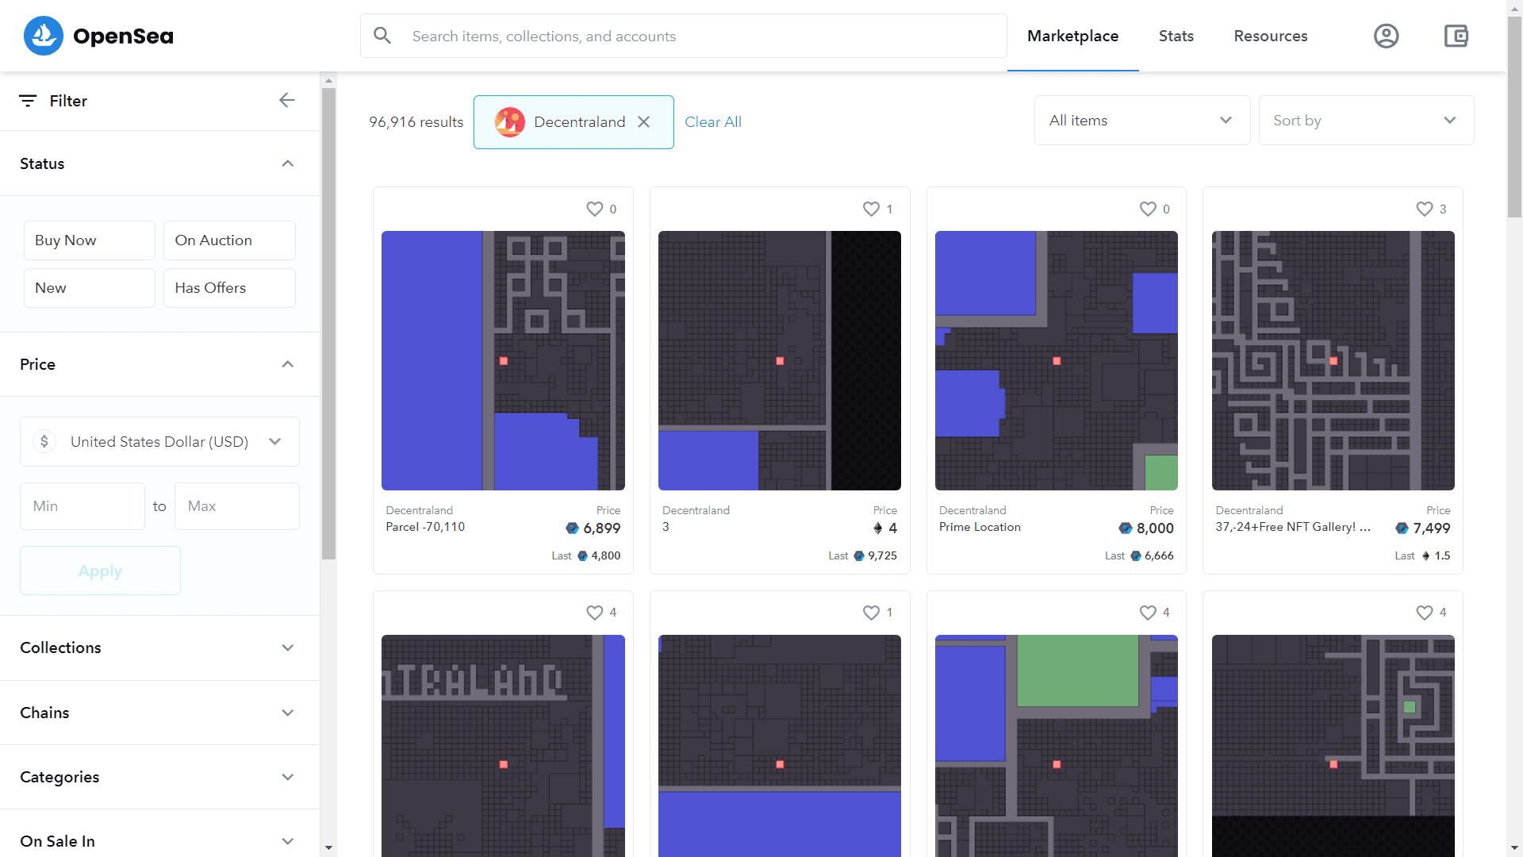Favorite the item named 3

coord(871,209)
